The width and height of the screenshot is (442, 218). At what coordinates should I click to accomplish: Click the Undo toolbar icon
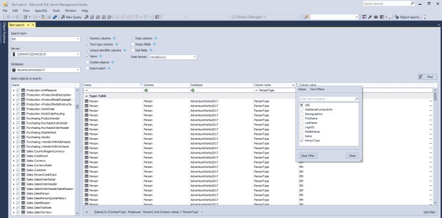click(136, 17)
